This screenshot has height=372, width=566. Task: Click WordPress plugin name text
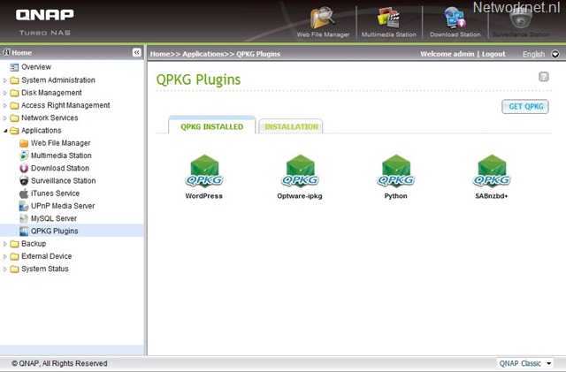(x=204, y=196)
